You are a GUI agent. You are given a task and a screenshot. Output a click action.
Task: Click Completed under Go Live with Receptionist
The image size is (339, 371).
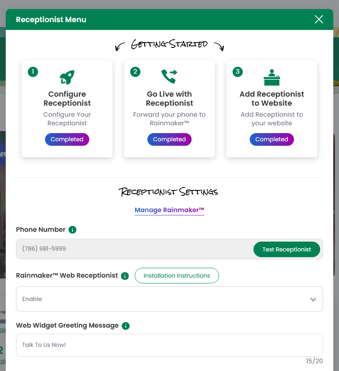pos(169,139)
